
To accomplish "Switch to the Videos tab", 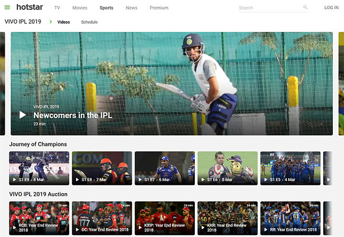I will pos(64,22).
